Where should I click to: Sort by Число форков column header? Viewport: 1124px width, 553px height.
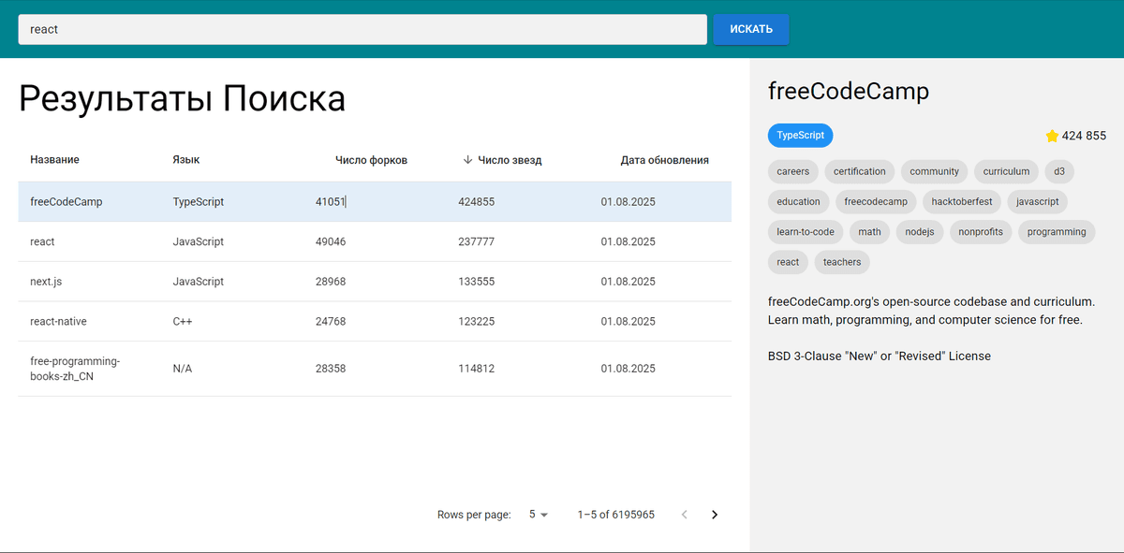[371, 160]
